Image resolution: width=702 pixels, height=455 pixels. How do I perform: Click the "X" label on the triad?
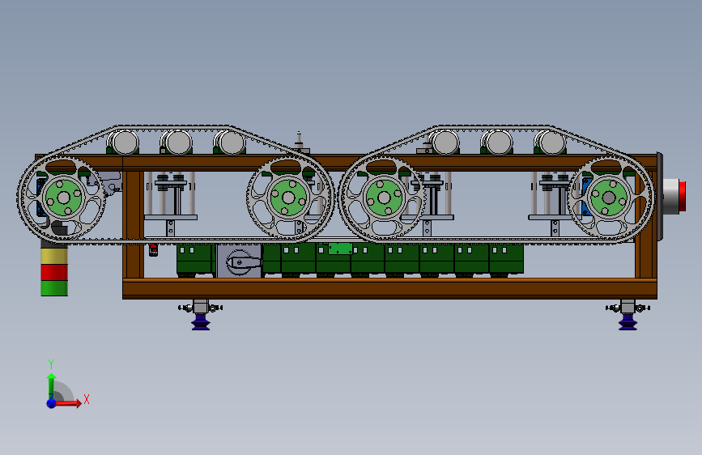click(87, 399)
